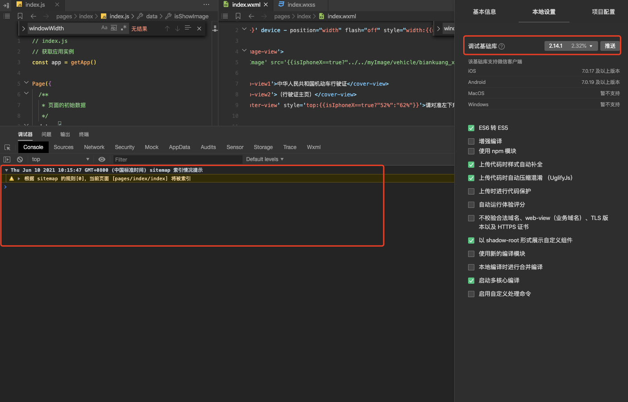This screenshot has width=628, height=402.
Task: Open the Sources devtools tab
Action: coord(63,147)
